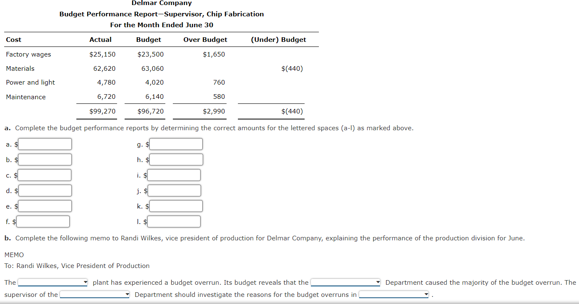Click the Maintenance budget value 6,140
The image size is (579, 304).
pos(155,97)
